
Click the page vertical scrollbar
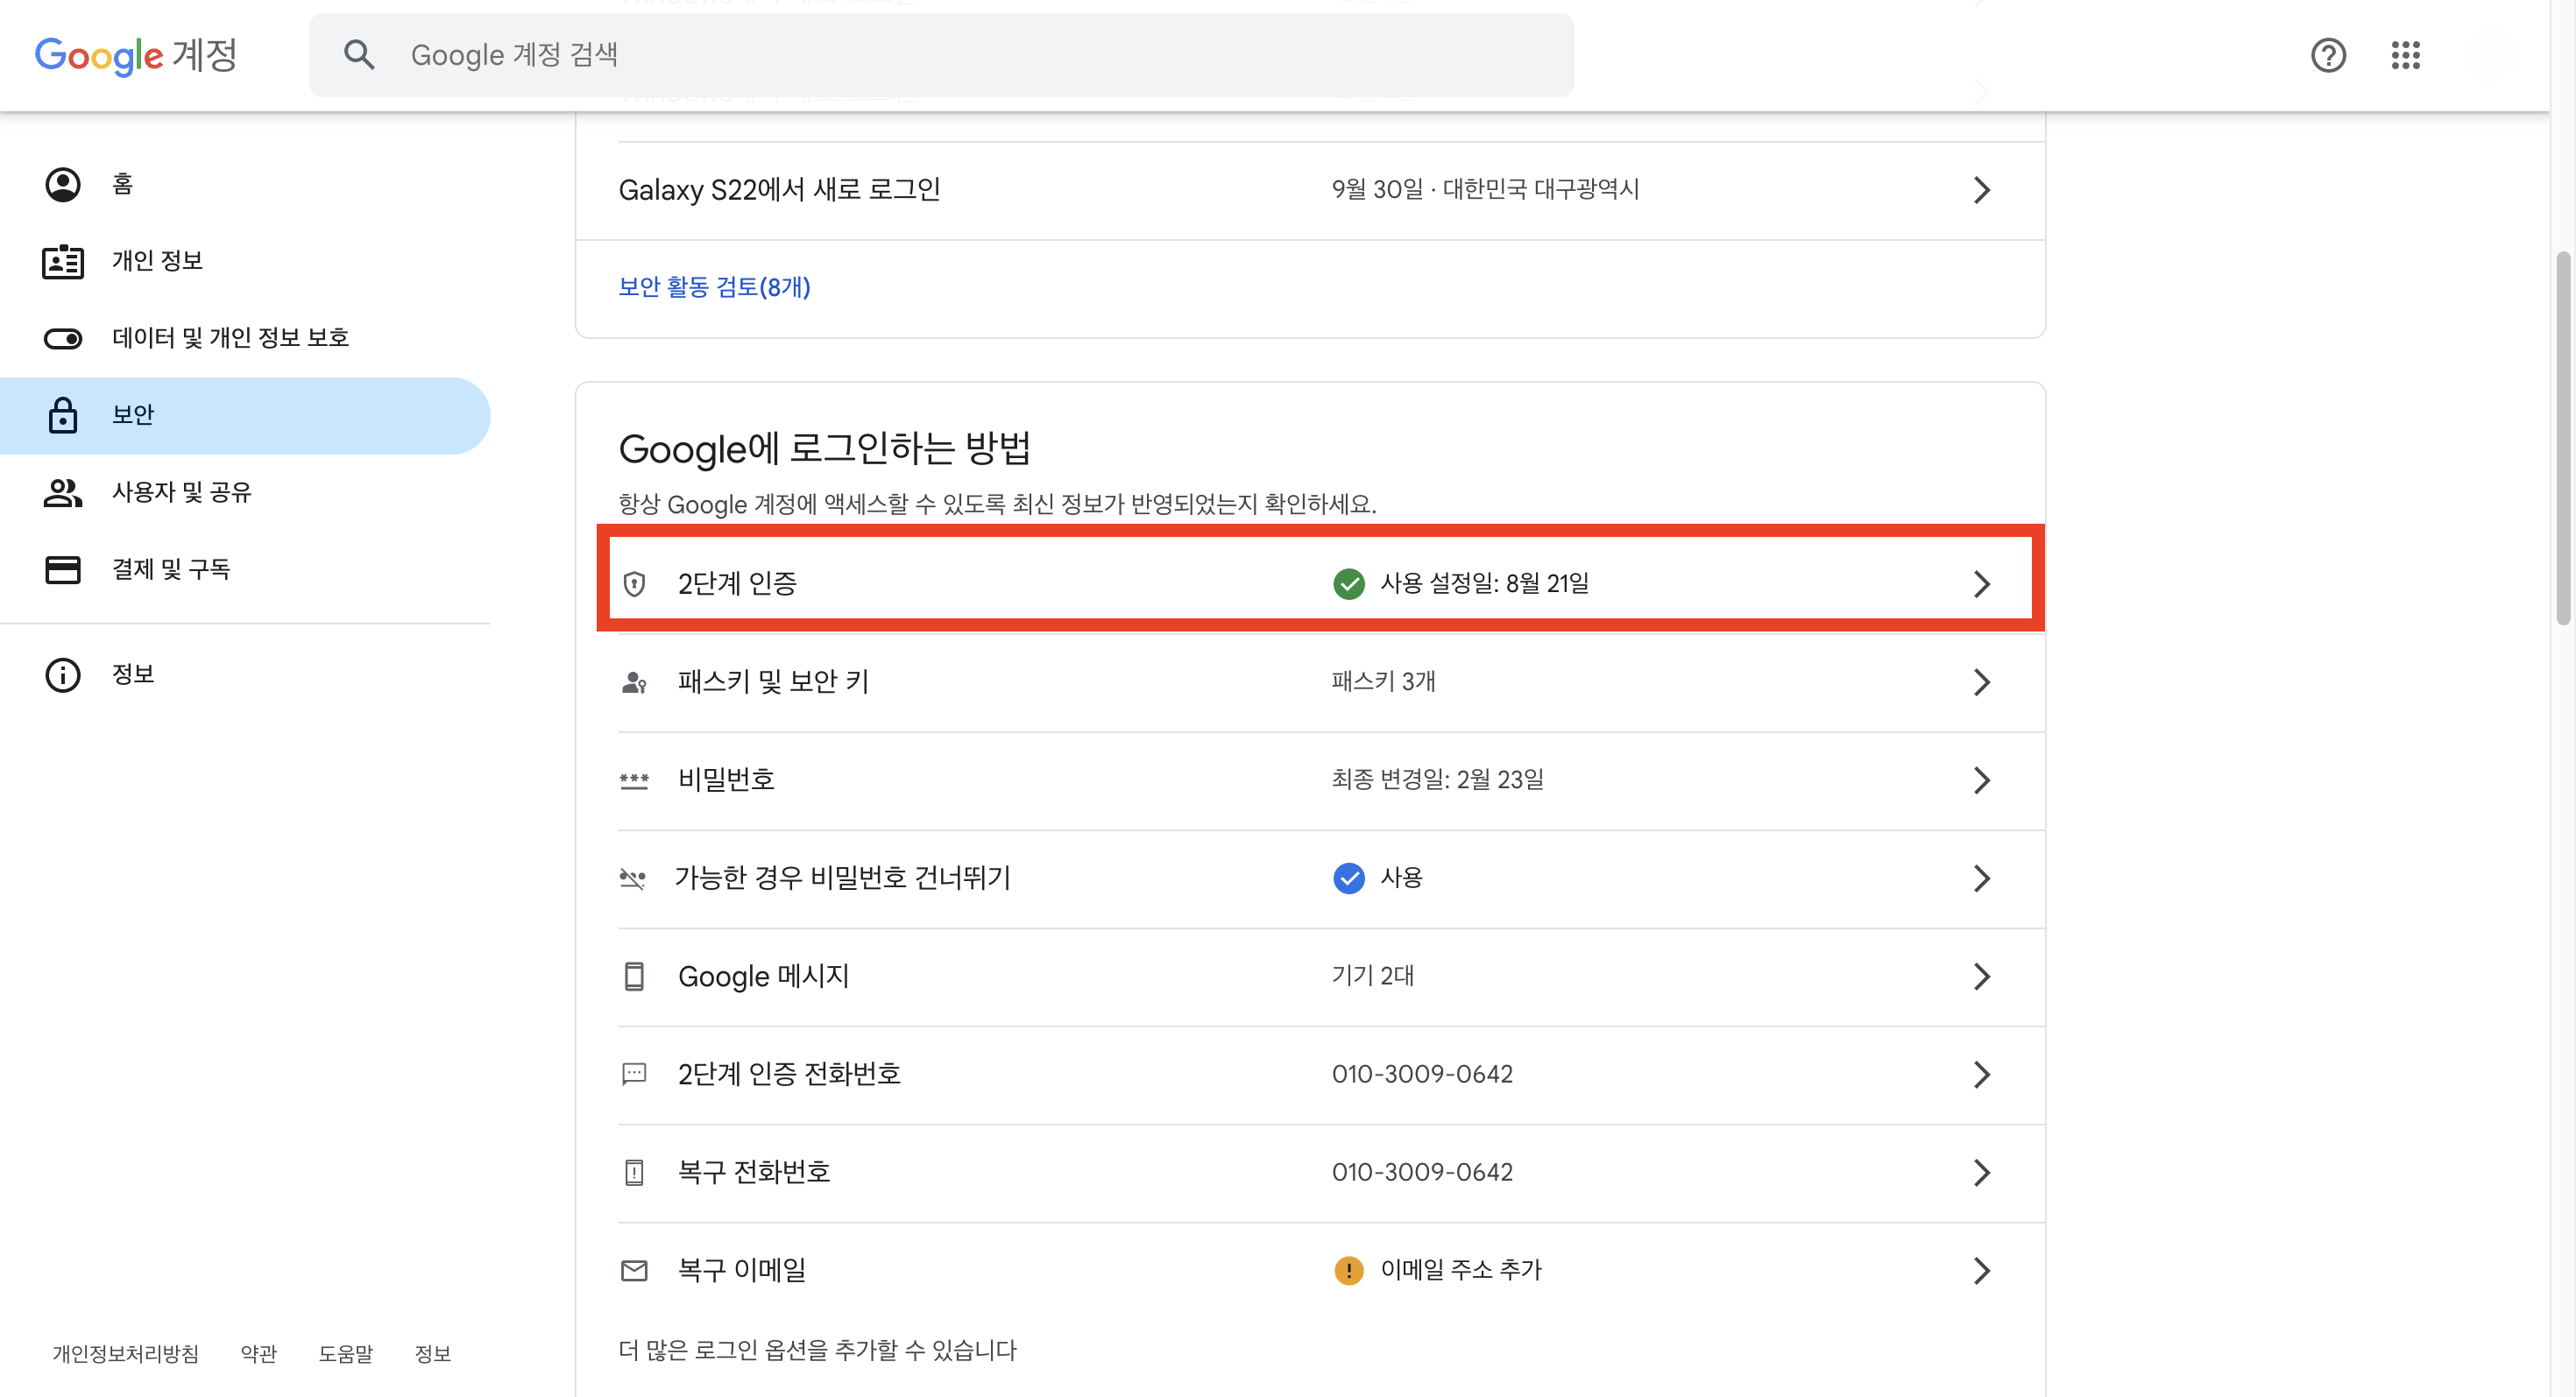[2562, 440]
